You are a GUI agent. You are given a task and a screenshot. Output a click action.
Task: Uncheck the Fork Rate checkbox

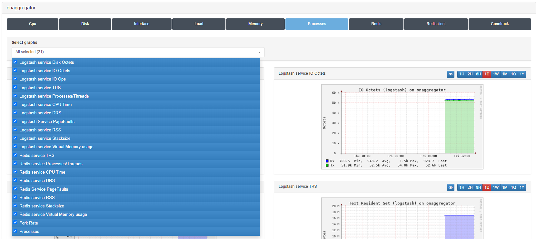tap(15, 223)
